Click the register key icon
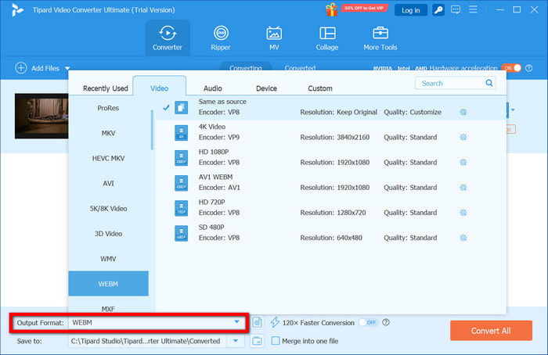The height and width of the screenshot is (355, 548). pos(438,9)
